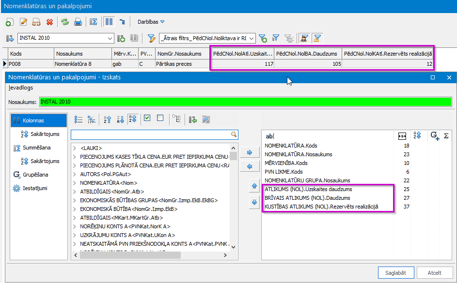Click the tree hierarchy icon in main toolbar
Screen dimensions: 457x283
(x=123, y=22)
